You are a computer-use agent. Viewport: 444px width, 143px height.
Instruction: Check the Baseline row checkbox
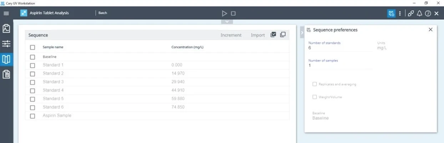32,57
